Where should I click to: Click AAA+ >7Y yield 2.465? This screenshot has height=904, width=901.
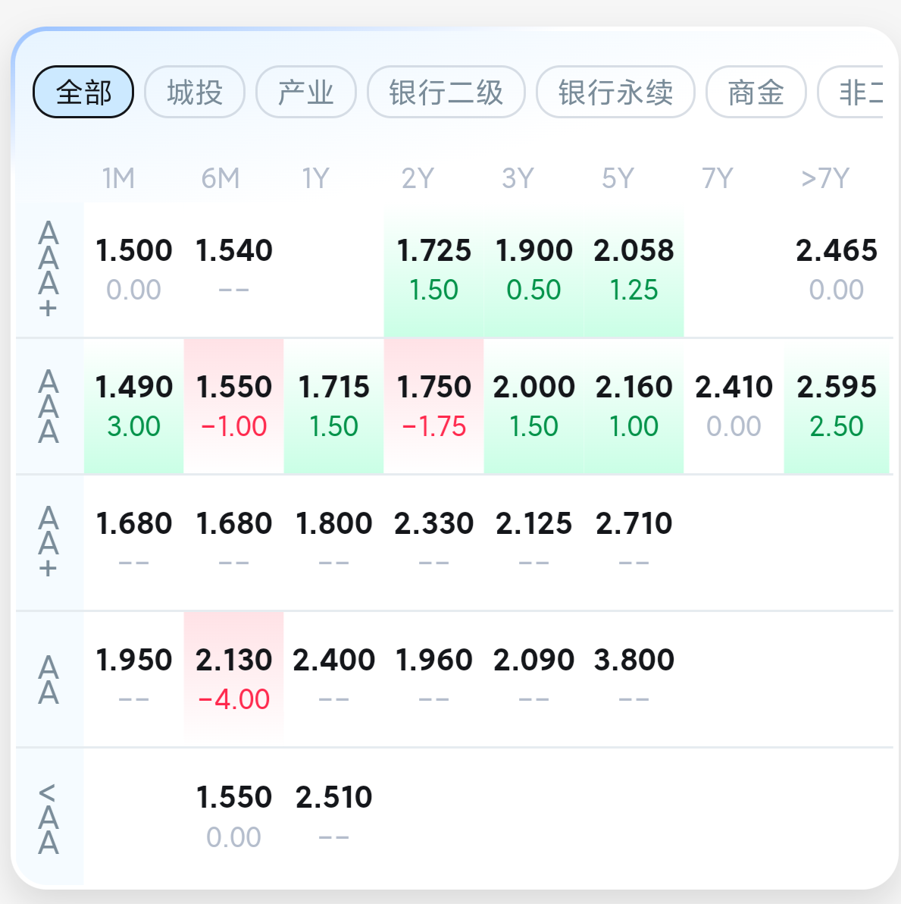click(x=837, y=269)
